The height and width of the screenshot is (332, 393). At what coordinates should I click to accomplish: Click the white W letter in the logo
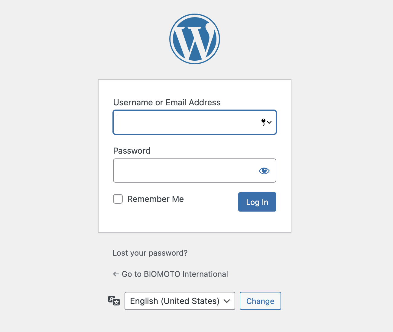pos(190,42)
